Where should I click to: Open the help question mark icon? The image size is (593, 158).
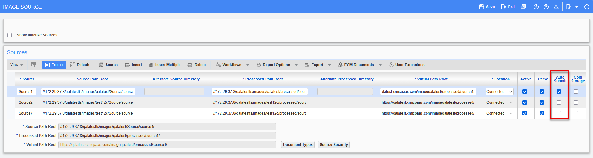click(546, 7)
